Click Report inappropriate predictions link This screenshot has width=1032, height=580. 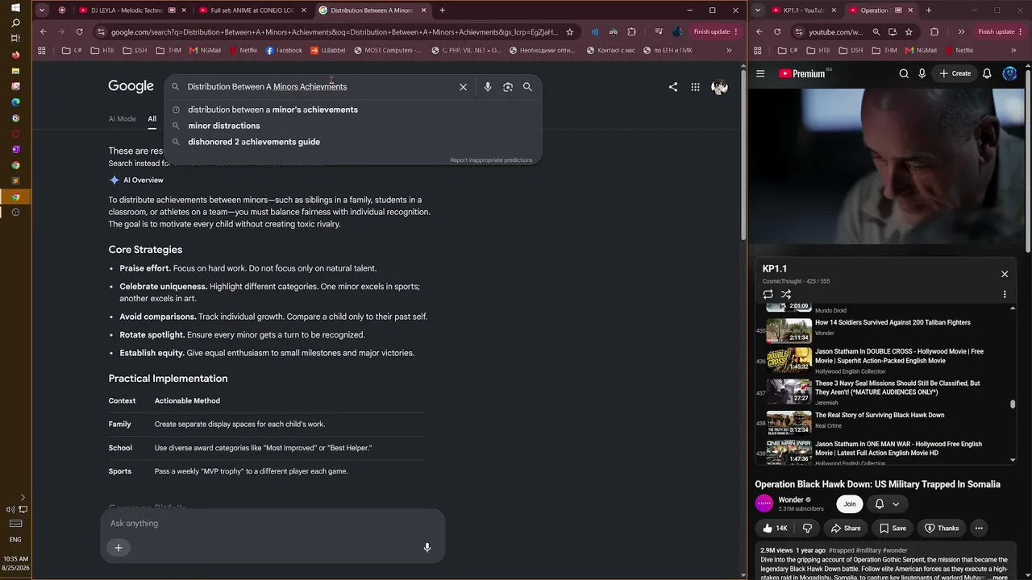(x=491, y=160)
